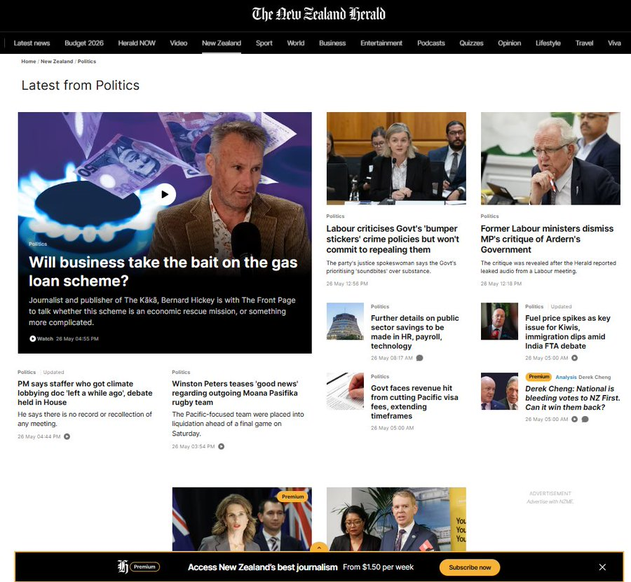Click New Zealand in the breadcrumb

point(57,62)
